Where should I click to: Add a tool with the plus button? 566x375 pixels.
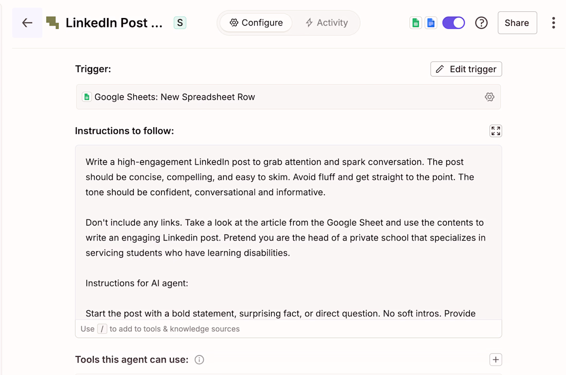click(x=496, y=360)
